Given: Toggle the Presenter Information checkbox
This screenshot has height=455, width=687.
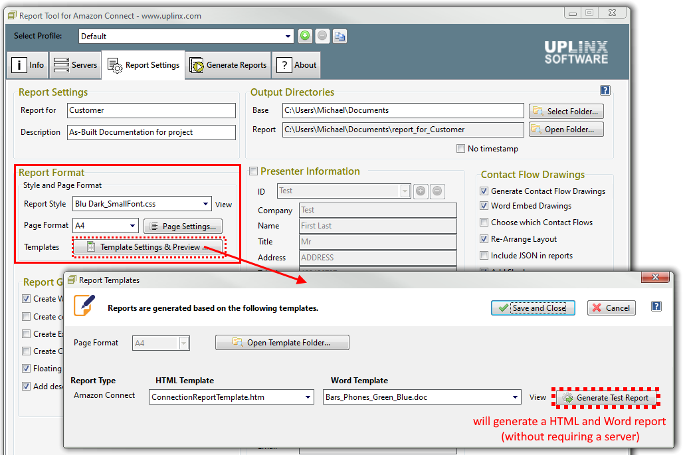Looking at the screenshot, I should pyautogui.click(x=253, y=171).
